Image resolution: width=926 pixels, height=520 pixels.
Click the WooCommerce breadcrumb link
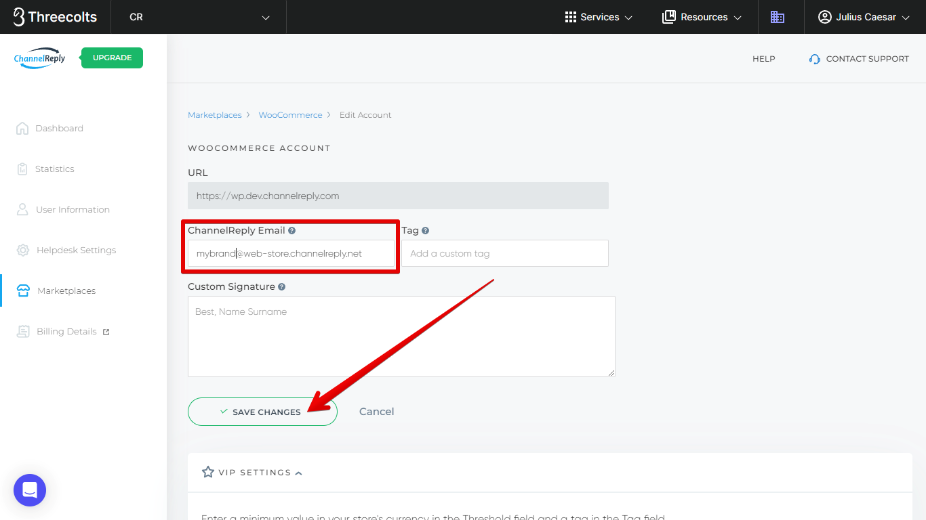point(290,115)
